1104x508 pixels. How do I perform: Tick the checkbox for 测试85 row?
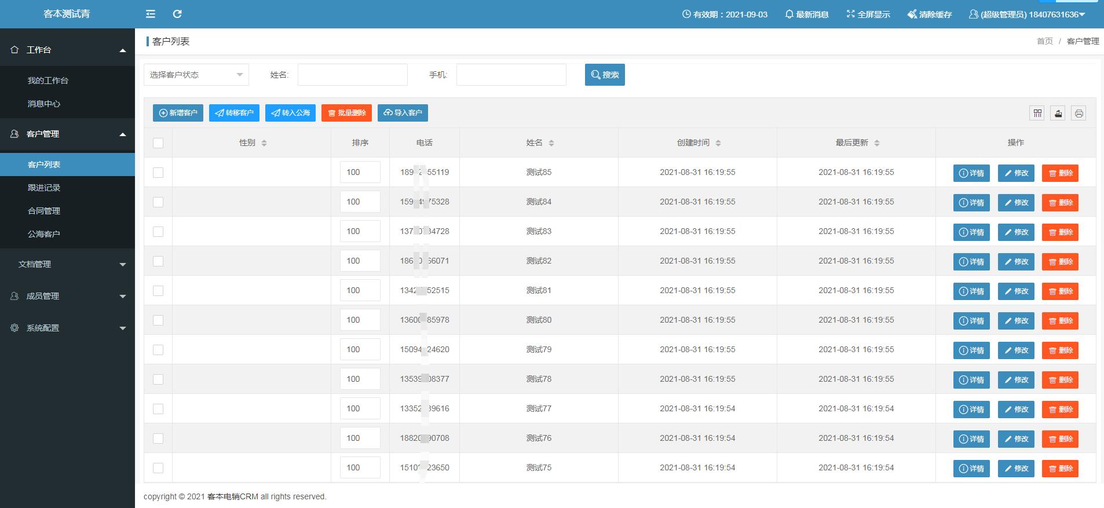(158, 173)
